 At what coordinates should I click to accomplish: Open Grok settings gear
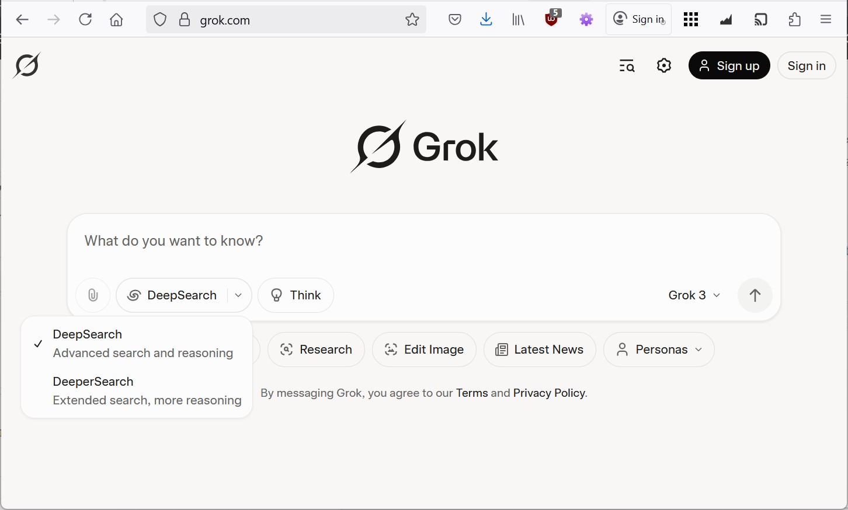click(664, 65)
